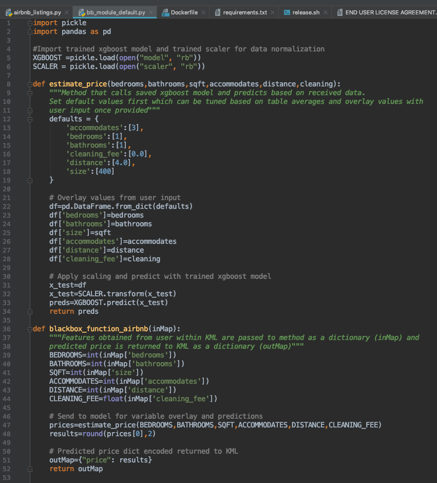The height and width of the screenshot is (483, 437).
Task: Collapse the import block at line 1
Action: [x=30, y=23]
